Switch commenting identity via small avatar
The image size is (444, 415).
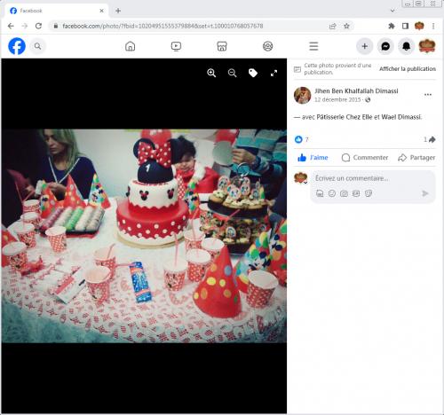301,178
